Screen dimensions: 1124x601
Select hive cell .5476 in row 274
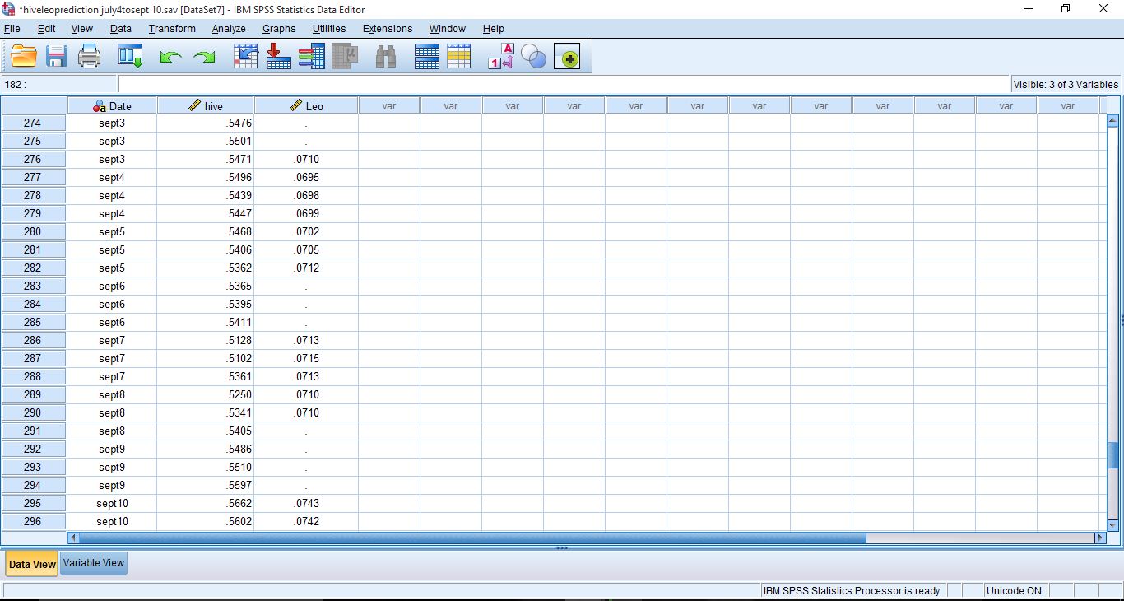(206, 123)
